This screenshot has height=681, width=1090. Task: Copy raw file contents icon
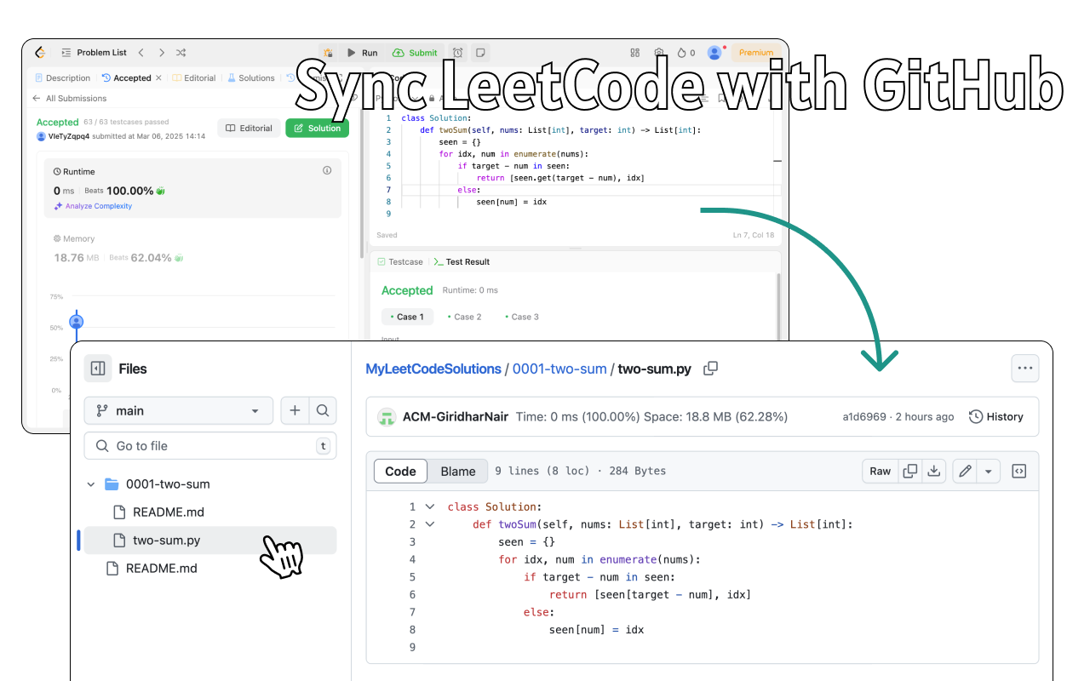910,471
